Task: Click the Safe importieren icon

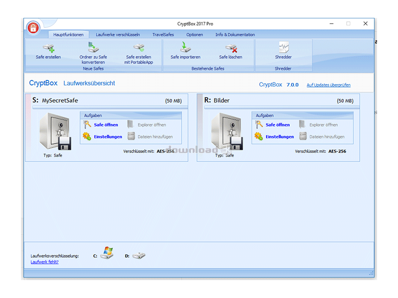Action: click(x=185, y=47)
